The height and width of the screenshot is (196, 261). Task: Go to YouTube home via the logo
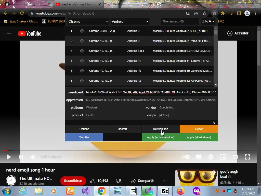pos(30,33)
